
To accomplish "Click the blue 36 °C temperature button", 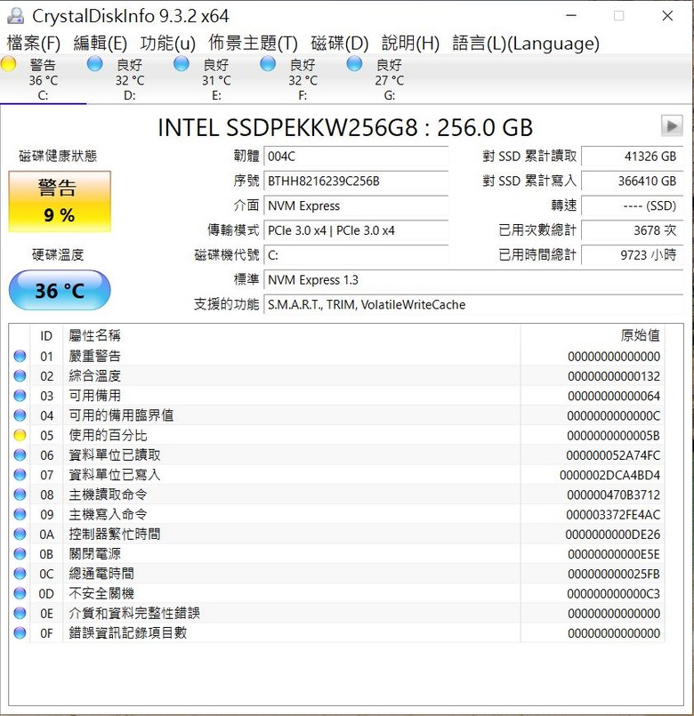I will tap(60, 290).
